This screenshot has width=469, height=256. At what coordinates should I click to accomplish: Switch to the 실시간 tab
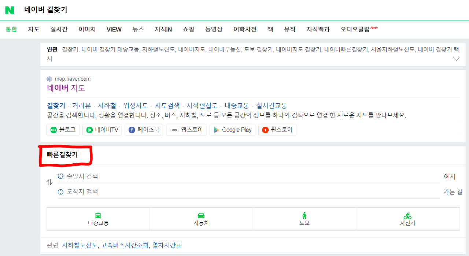pos(59,29)
